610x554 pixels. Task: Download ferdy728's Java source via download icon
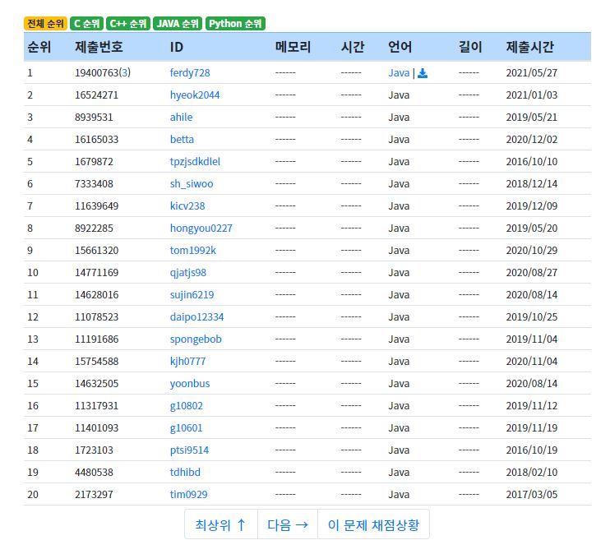click(422, 73)
